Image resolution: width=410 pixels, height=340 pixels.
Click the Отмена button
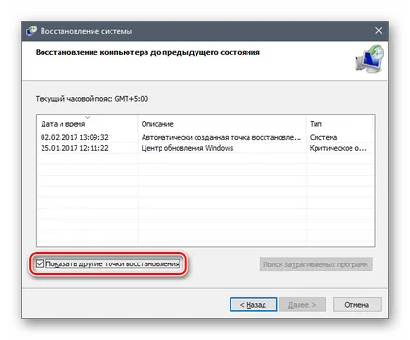[357, 305]
